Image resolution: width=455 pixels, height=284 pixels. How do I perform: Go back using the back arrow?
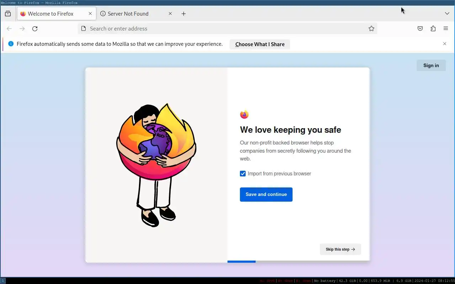click(9, 29)
